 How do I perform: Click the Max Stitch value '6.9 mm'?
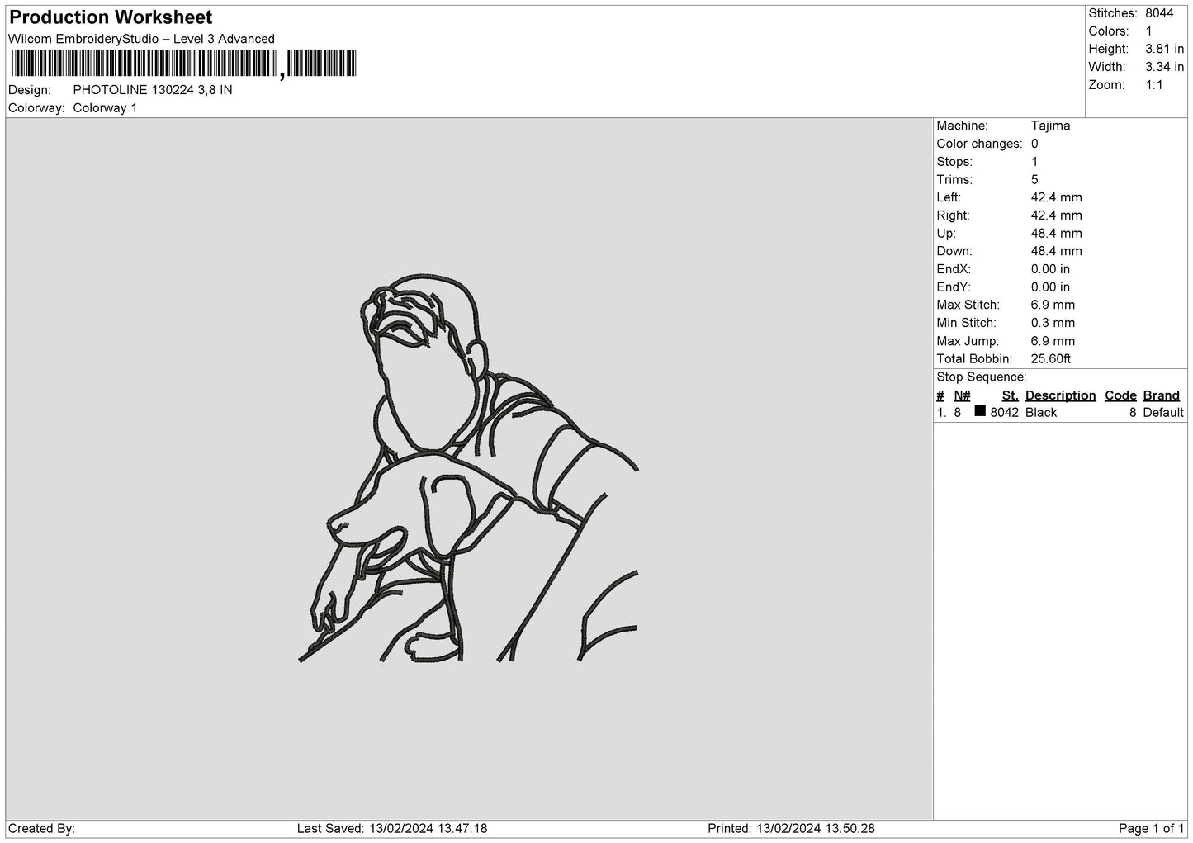[x=1053, y=305]
